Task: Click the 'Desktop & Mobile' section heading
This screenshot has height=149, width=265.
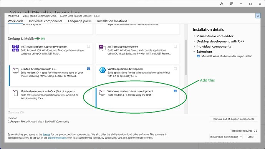Action: point(21,38)
